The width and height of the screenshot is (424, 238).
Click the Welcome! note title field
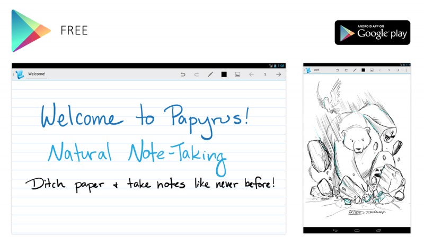[x=37, y=74]
